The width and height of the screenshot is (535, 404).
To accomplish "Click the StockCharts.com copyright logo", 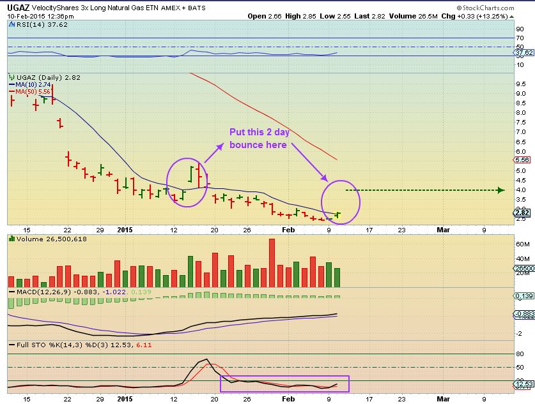I will [x=485, y=8].
